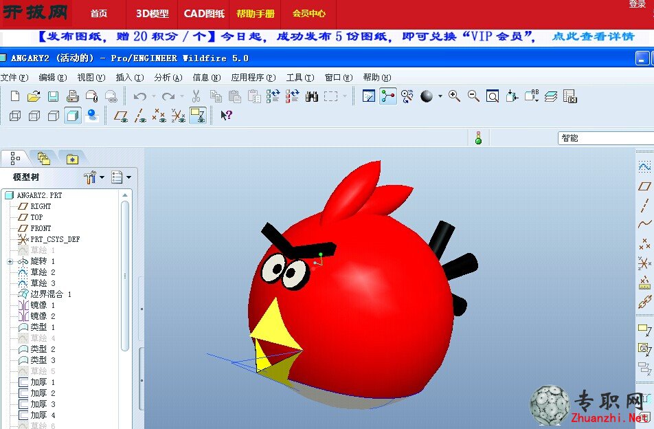
Task: Open model tree settings hammer dropdown
Action: click(x=94, y=177)
